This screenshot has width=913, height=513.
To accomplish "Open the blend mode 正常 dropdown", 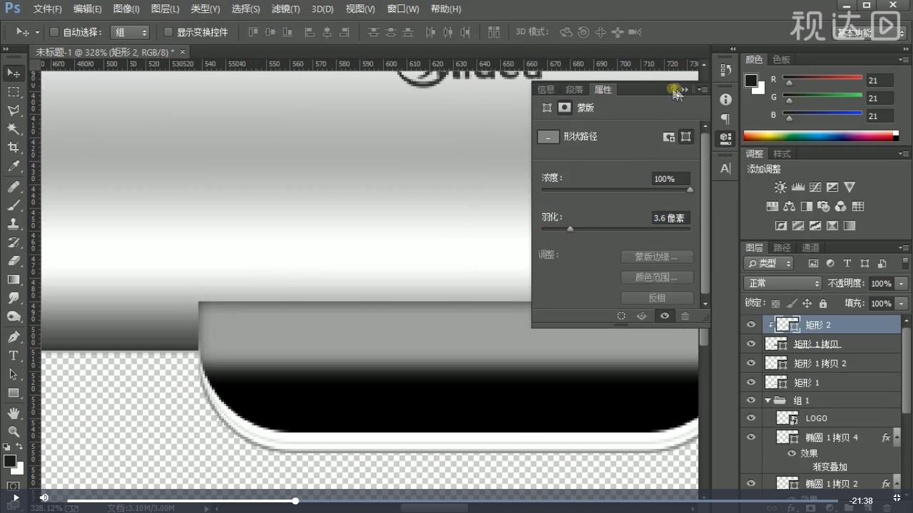I will (783, 283).
